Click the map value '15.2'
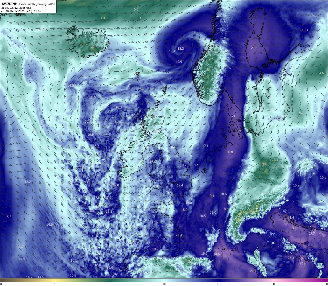This screenshot has height=286, width=328. pos(130,89)
